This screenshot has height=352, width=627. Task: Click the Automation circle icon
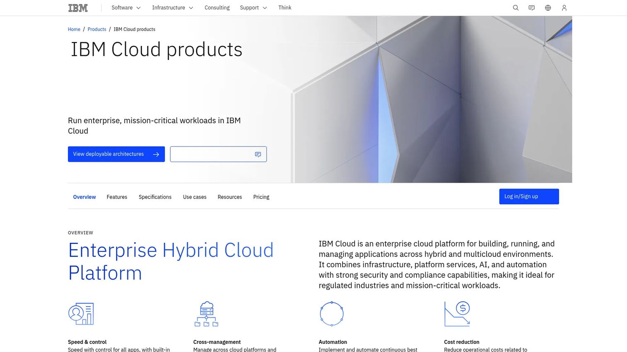pyautogui.click(x=332, y=314)
